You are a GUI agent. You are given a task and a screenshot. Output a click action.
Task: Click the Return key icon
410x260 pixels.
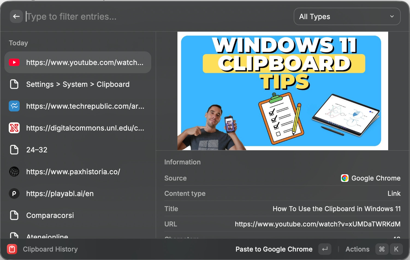pos(325,249)
